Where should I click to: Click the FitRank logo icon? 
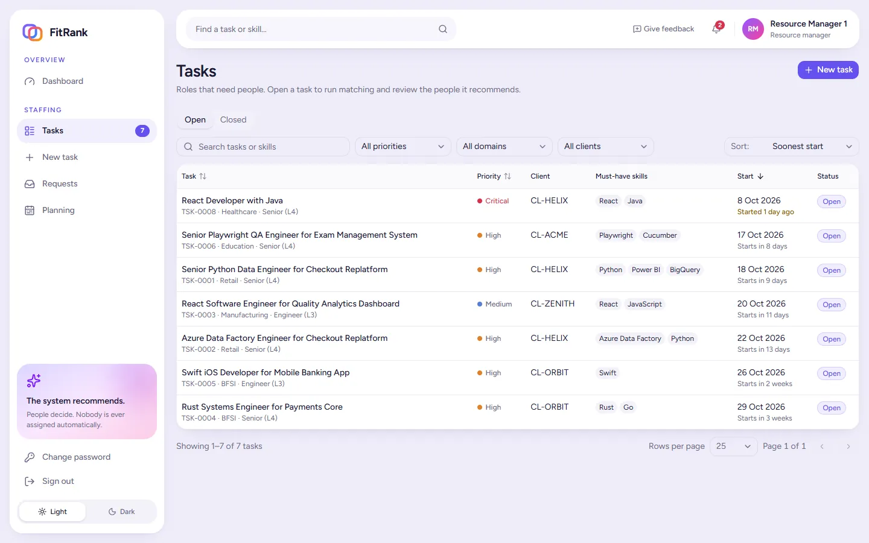coord(33,32)
